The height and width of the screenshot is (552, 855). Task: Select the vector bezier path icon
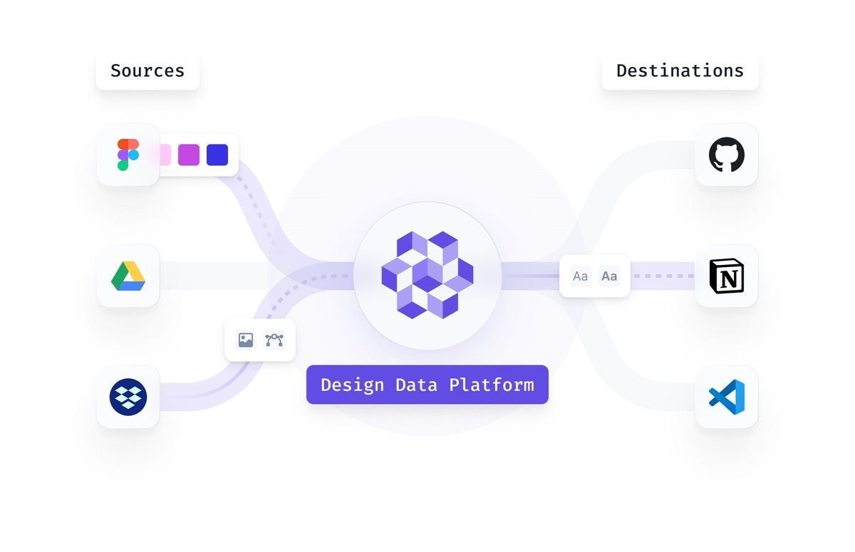[274, 340]
